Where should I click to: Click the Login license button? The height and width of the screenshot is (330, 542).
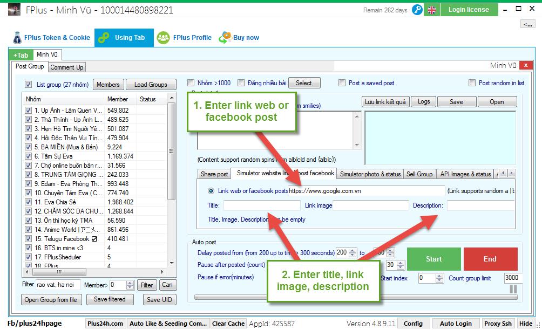pyautogui.click(x=469, y=10)
